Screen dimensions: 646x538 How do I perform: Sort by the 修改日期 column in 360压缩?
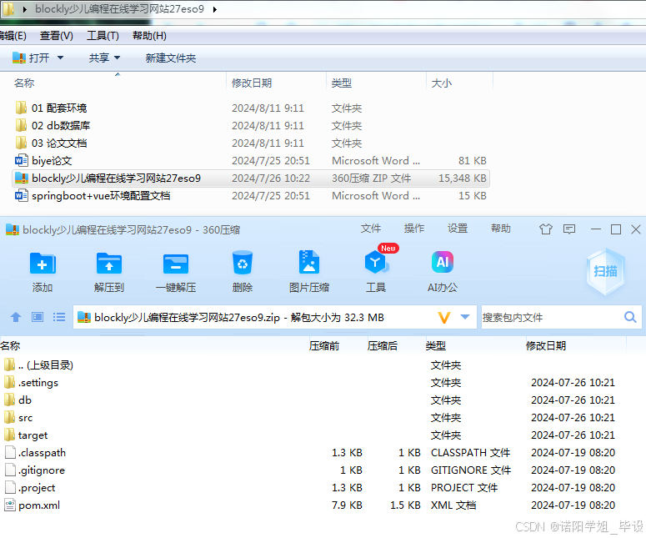(546, 346)
